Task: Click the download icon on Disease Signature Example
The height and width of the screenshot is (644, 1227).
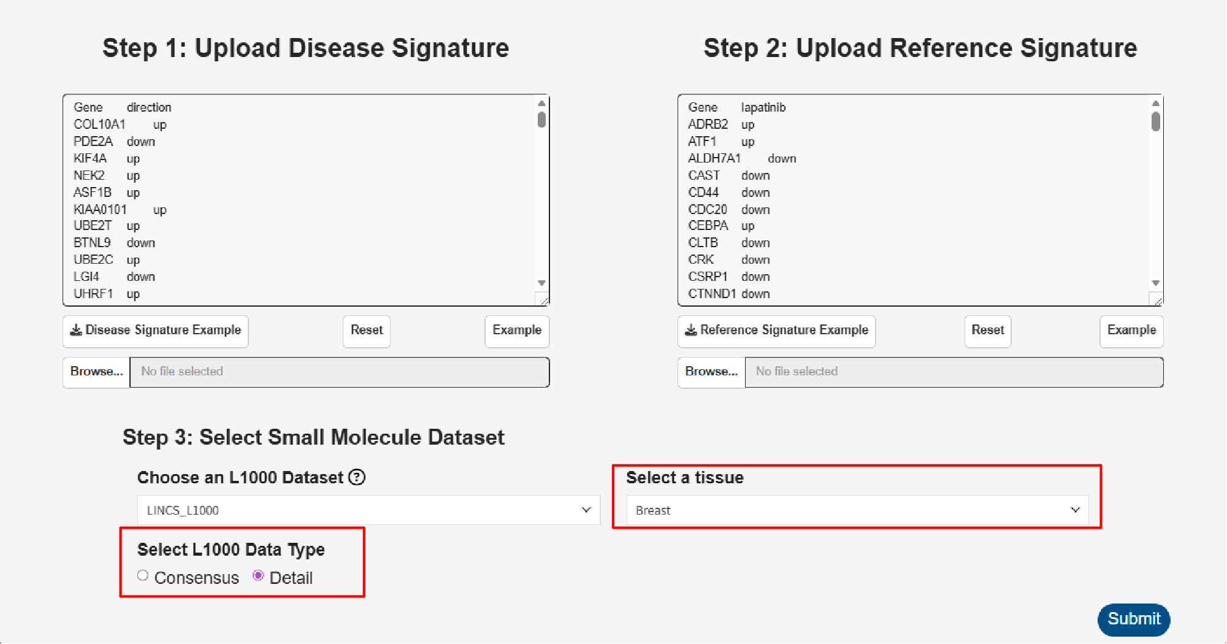Action: point(76,330)
